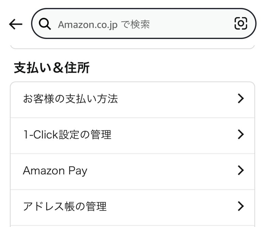
Task: Open お客様の支払い方法 settings
Action: [132, 99]
